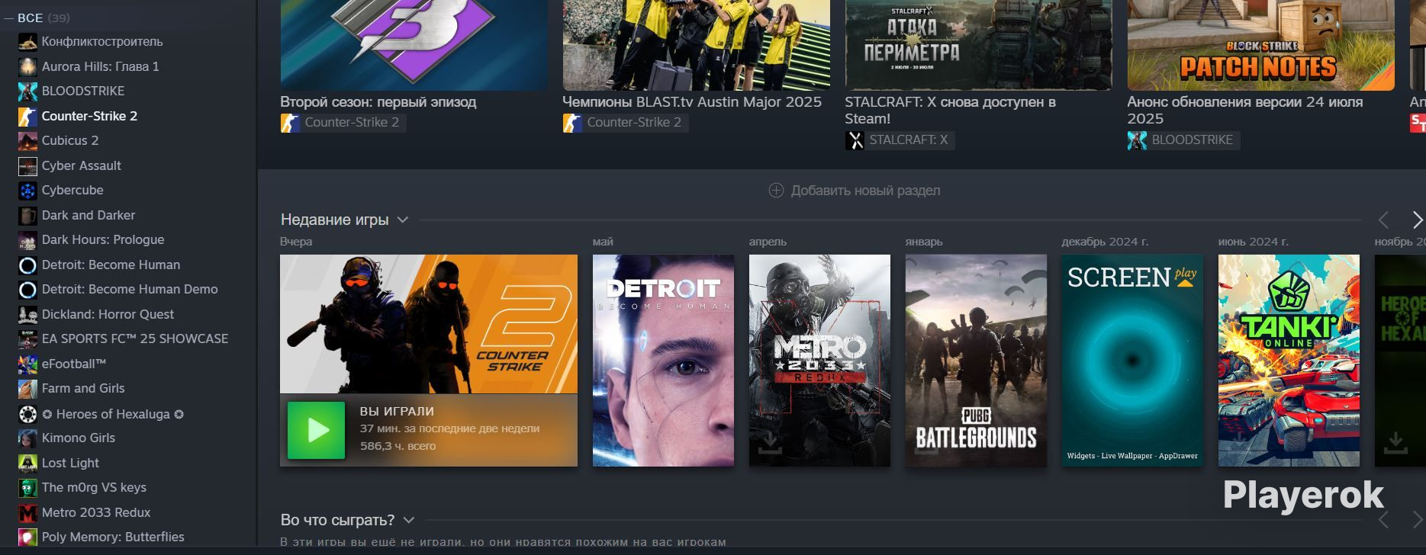Click the Block Strike Patch Notes thumbnail

[1261, 45]
